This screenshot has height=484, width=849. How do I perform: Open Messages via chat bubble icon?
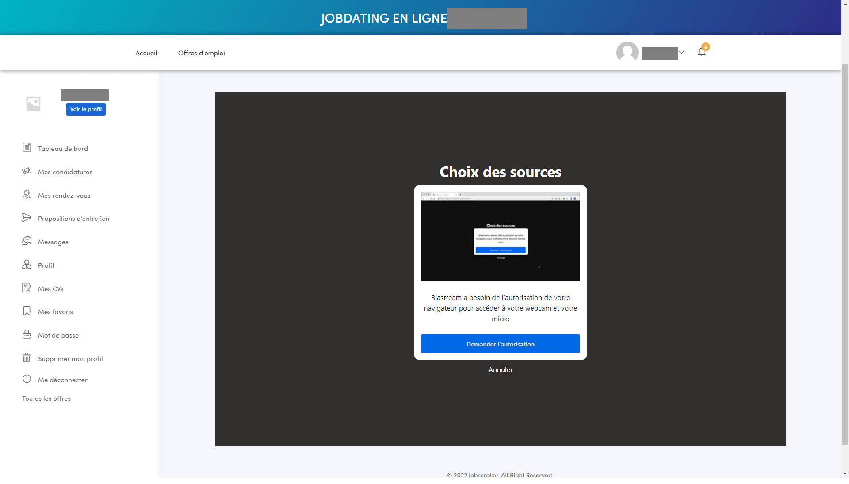27,241
